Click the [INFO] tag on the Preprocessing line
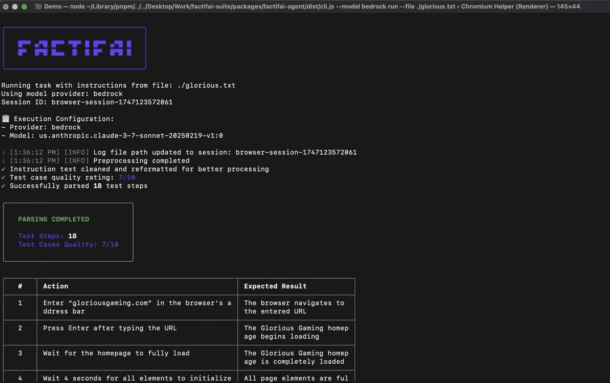Viewport: 610px width, 383px height. point(77,161)
